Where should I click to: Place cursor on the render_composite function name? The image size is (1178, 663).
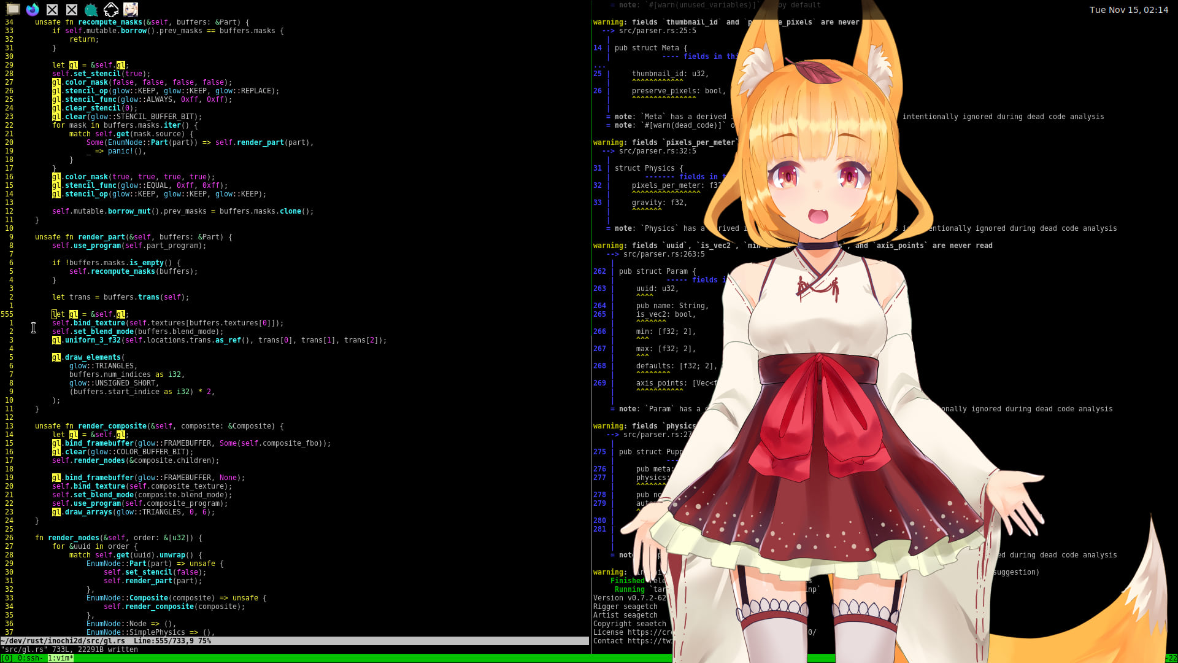112,425
